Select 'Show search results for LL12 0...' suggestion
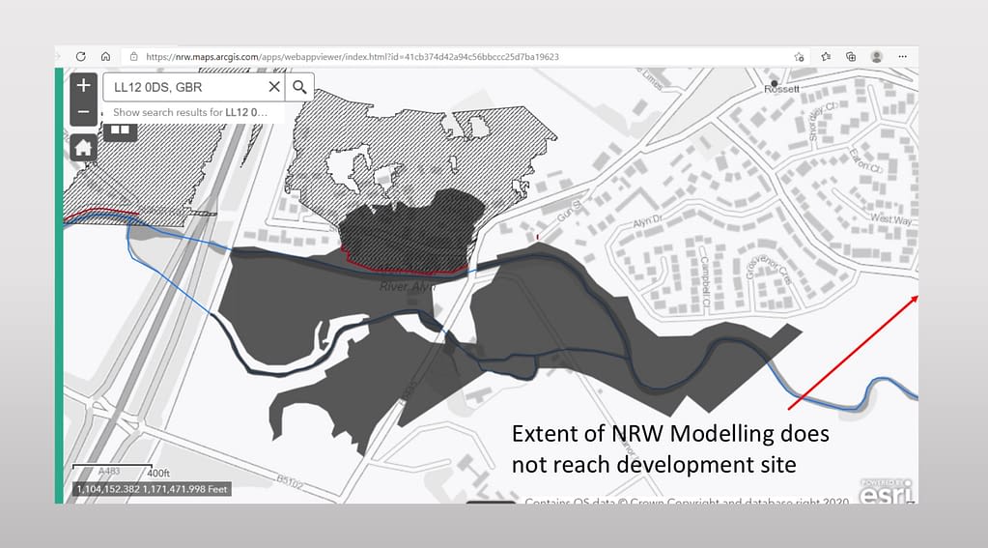 (190, 112)
